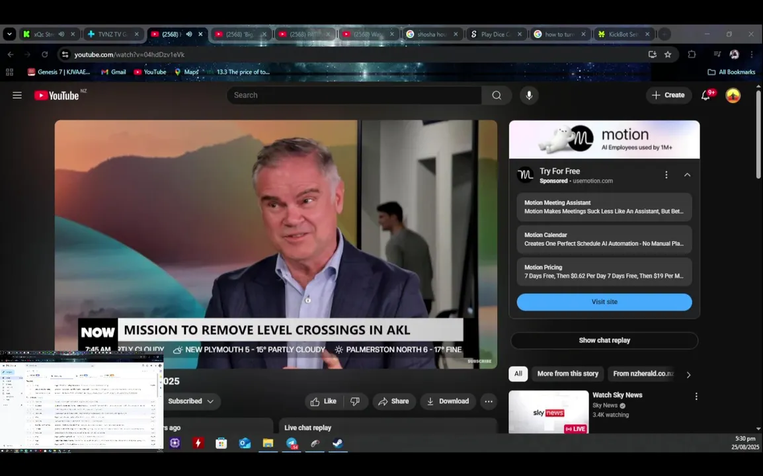Click the Motion ad banner image

604,139
